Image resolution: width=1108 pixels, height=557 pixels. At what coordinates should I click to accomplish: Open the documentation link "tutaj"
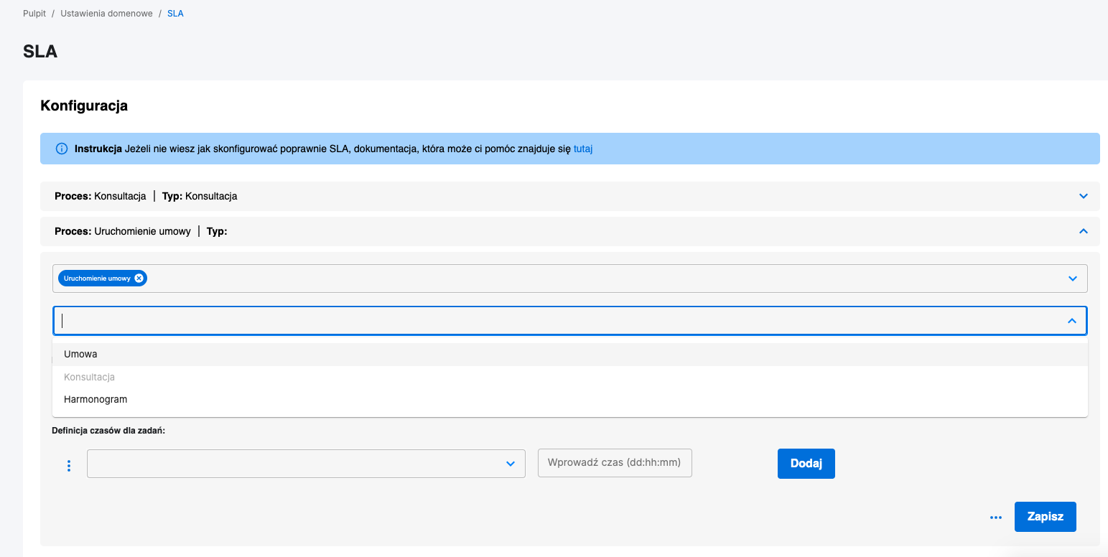(582, 149)
